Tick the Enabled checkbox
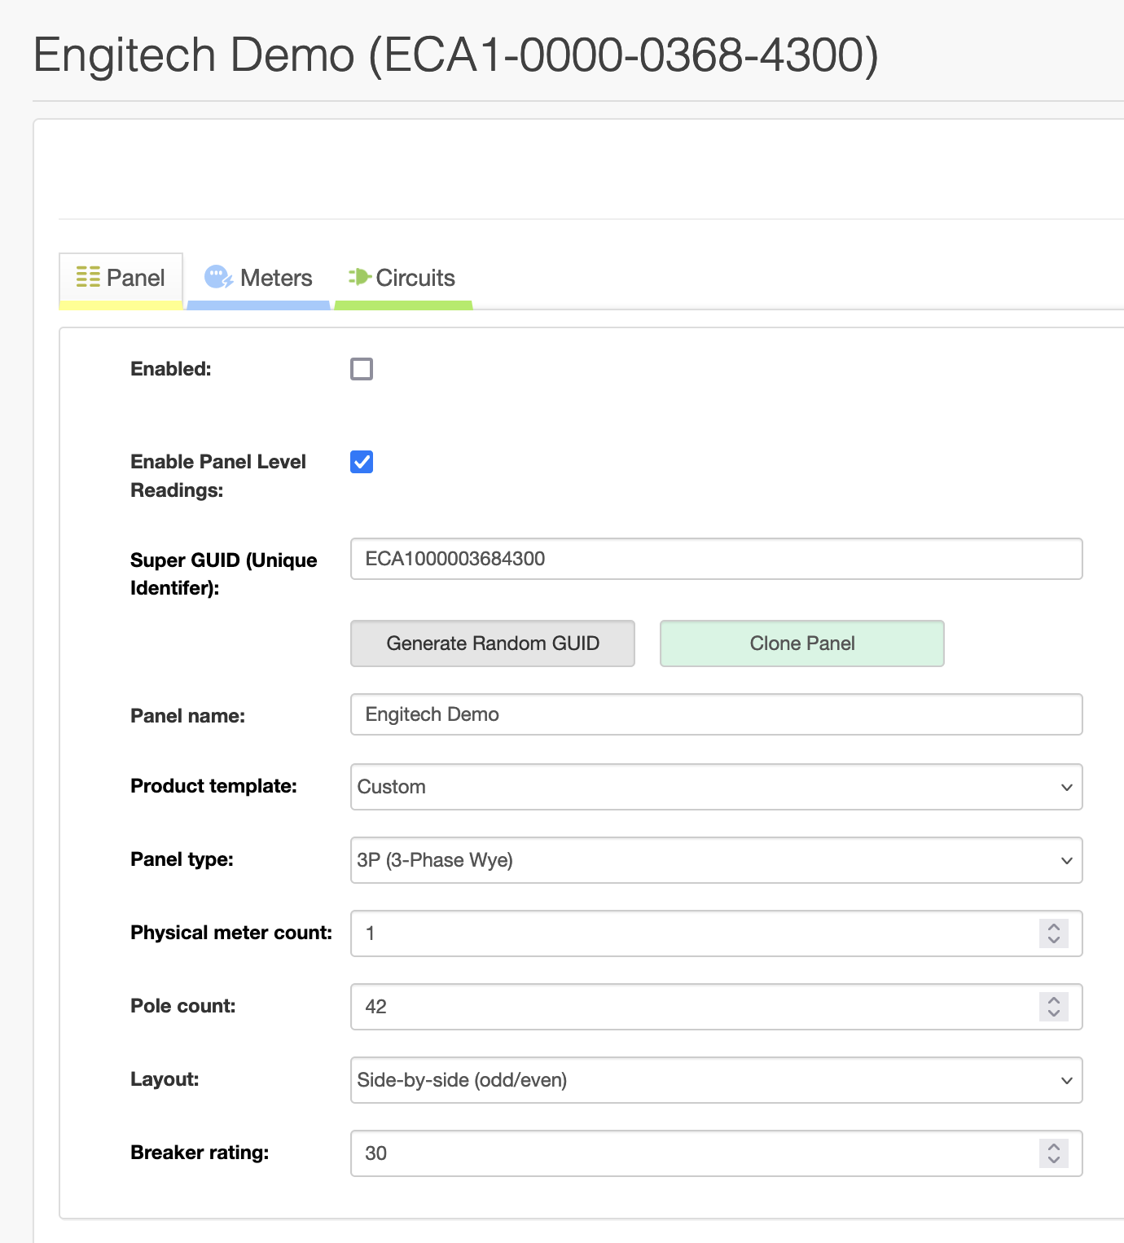Viewport: 1124px width, 1243px height. click(362, 369)
